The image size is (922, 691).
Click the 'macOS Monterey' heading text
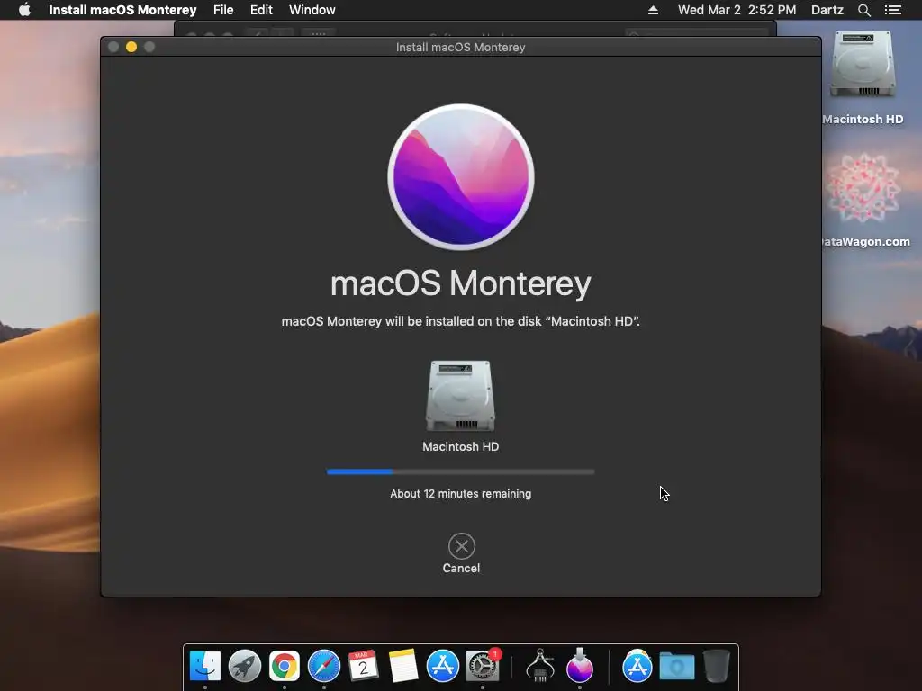[x=460, y=283]
